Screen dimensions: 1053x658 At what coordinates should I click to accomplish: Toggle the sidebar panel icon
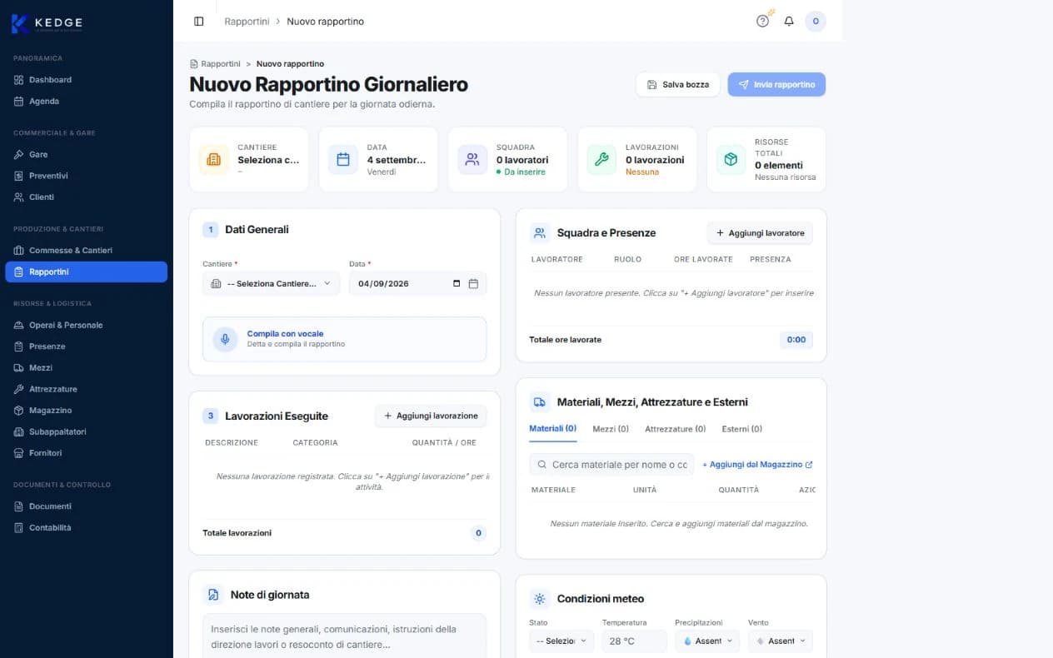coord(198,21)
